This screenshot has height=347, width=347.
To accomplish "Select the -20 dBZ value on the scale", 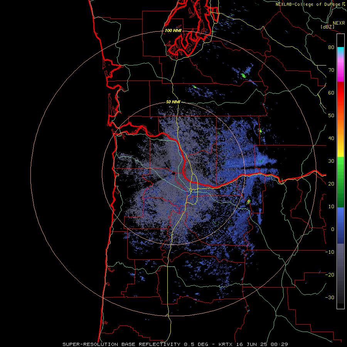I will click(x=330, y=275).
